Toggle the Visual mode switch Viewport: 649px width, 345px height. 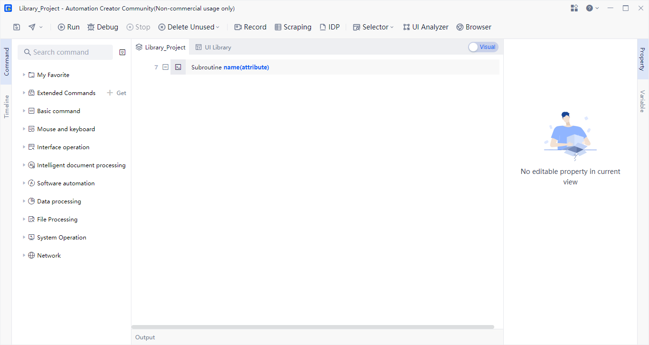483,47
